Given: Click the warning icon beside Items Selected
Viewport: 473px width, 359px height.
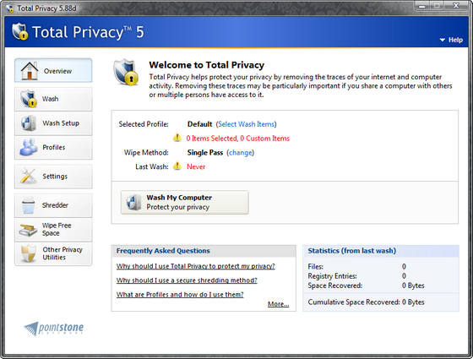Looking at the screenshot, I should [x=177, y=138].
